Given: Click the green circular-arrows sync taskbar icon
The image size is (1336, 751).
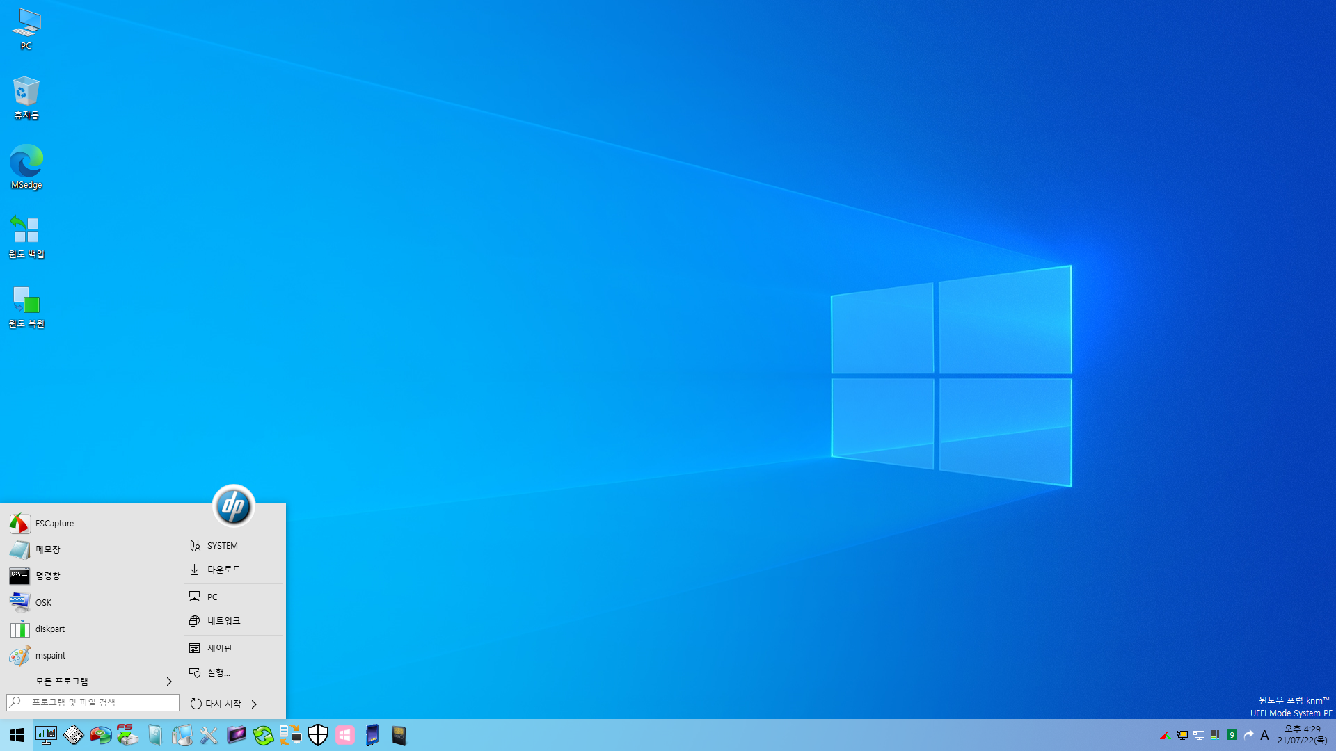Looking at the screenshot, I should tap(263, 735).
